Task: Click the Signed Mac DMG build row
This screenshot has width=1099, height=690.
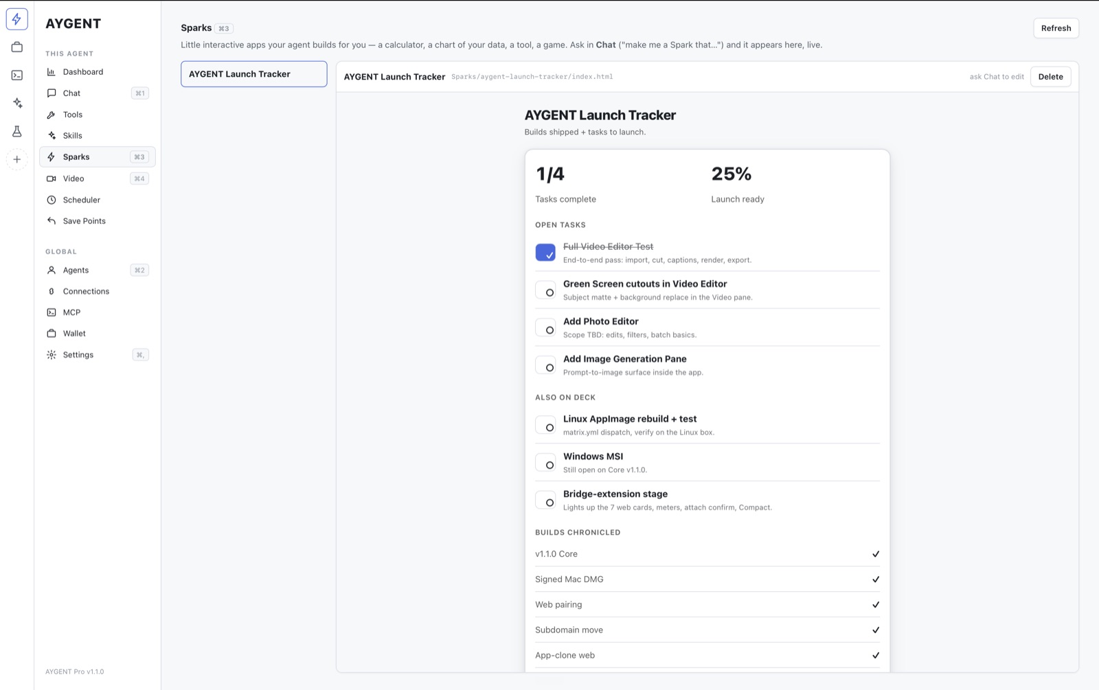Action: pos(707,579)
